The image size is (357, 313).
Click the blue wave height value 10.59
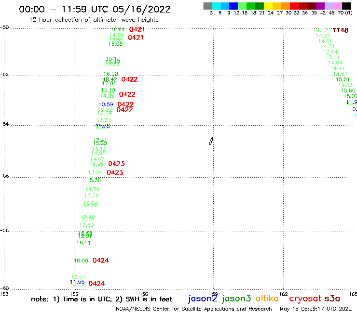pos(106,104)
